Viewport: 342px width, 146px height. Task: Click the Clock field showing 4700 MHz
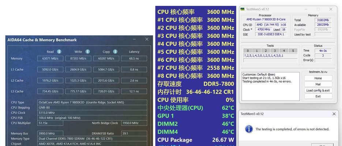point(263,30)
